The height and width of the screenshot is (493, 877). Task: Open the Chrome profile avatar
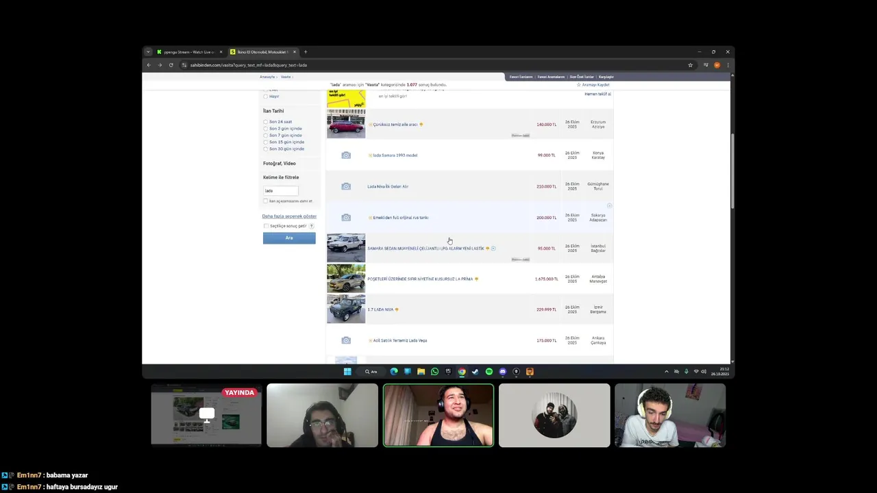[717, 65]
